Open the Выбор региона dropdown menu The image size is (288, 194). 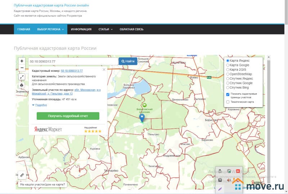click(50, 29)
